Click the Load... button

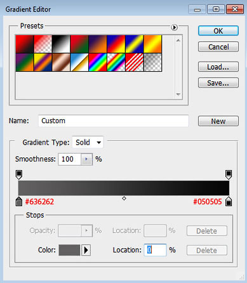(x=218, y=67)
